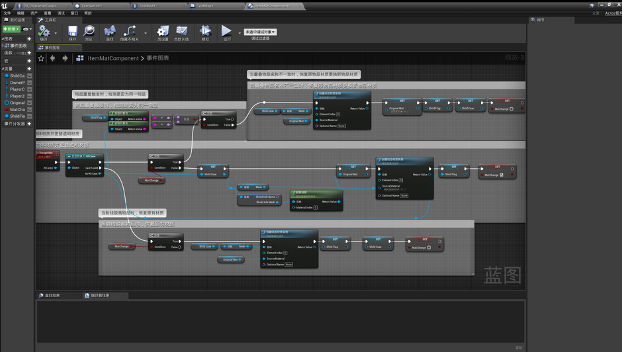Toggle visibility eye for MatCha variable
Screen dimensions: 622x352
coord(29,110)
